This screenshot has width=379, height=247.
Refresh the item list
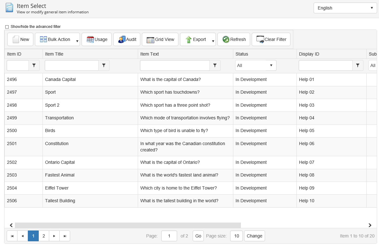point(234,39)
